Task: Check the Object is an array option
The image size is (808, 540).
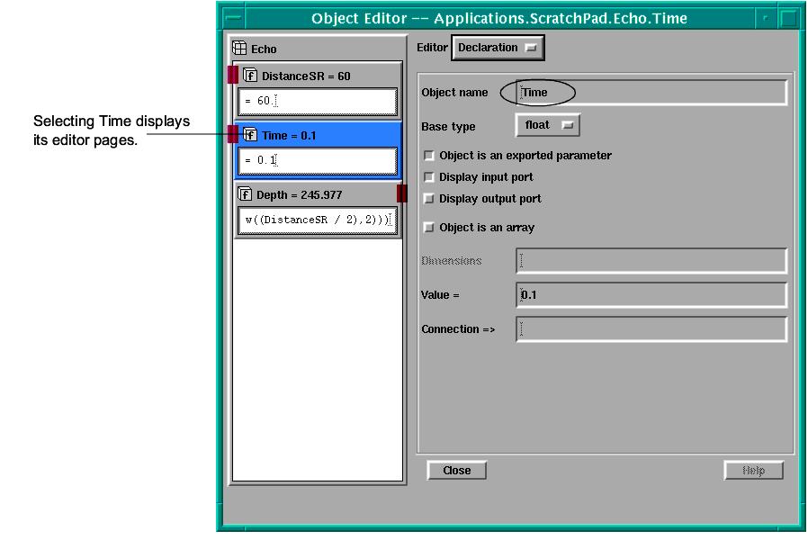Action: tap(429, 228)
